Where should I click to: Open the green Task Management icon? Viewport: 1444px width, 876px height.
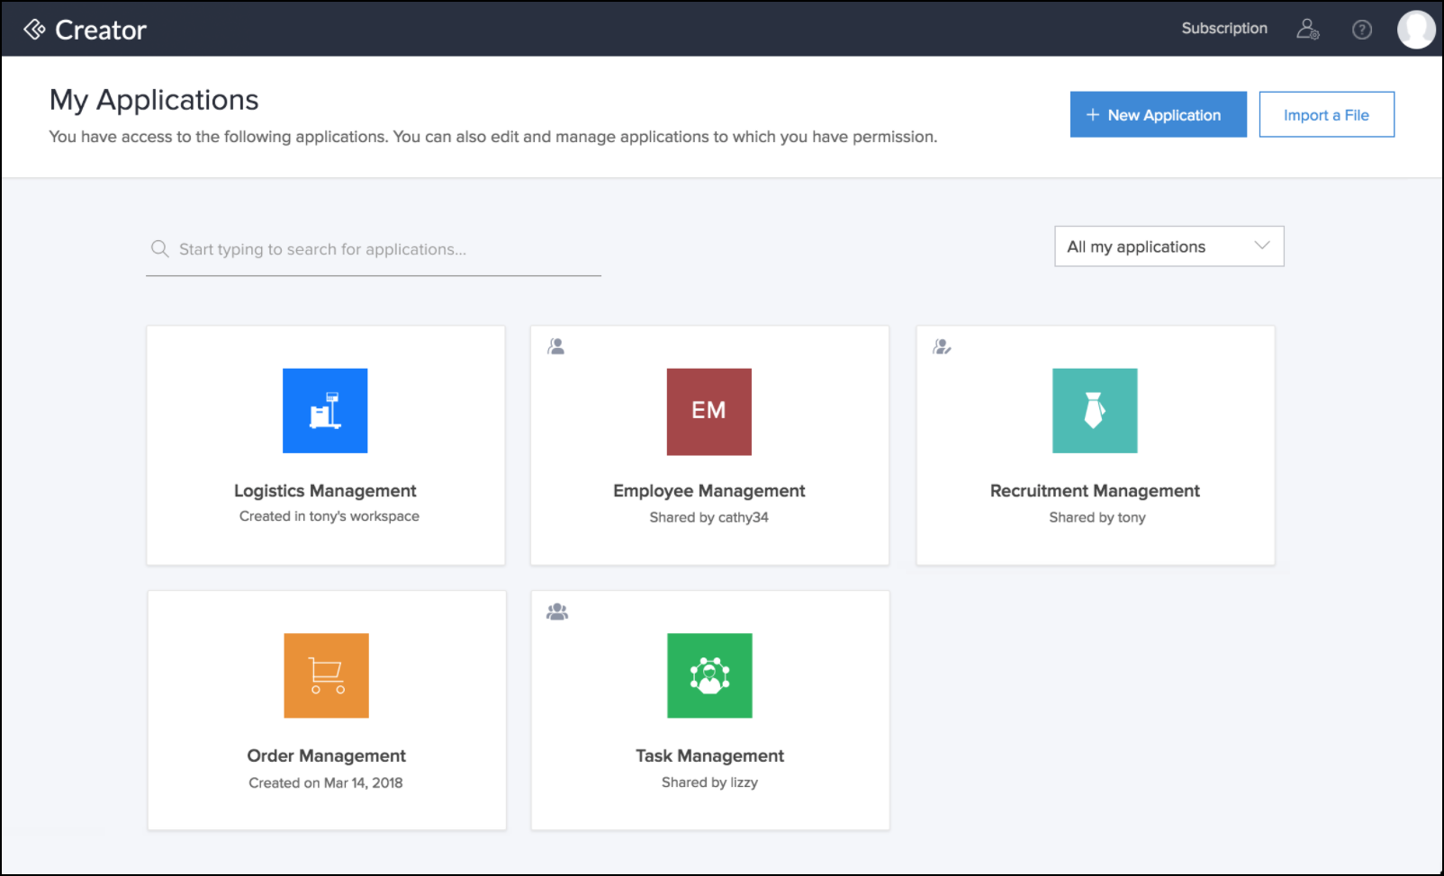pyautogui.click(x=709, y=675)
